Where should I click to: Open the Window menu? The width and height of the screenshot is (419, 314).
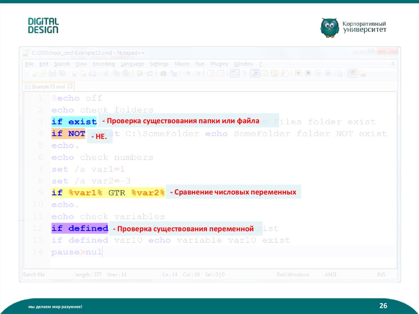coord(243,64)
